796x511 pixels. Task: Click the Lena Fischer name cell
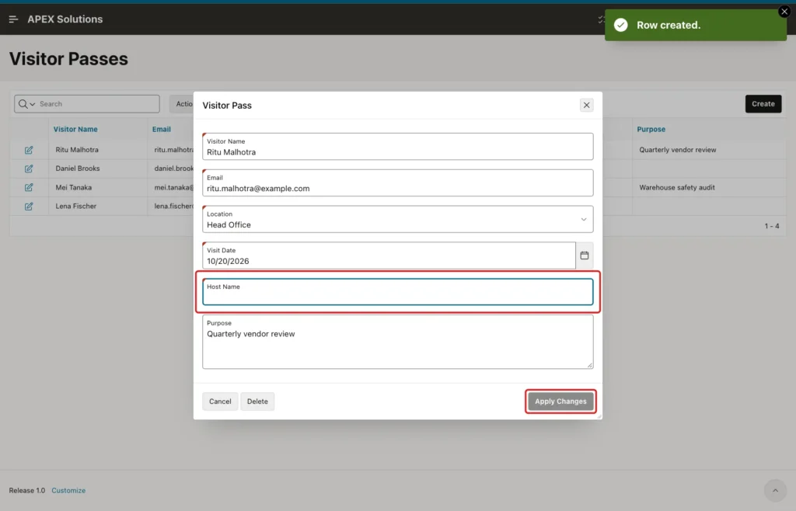76,207
